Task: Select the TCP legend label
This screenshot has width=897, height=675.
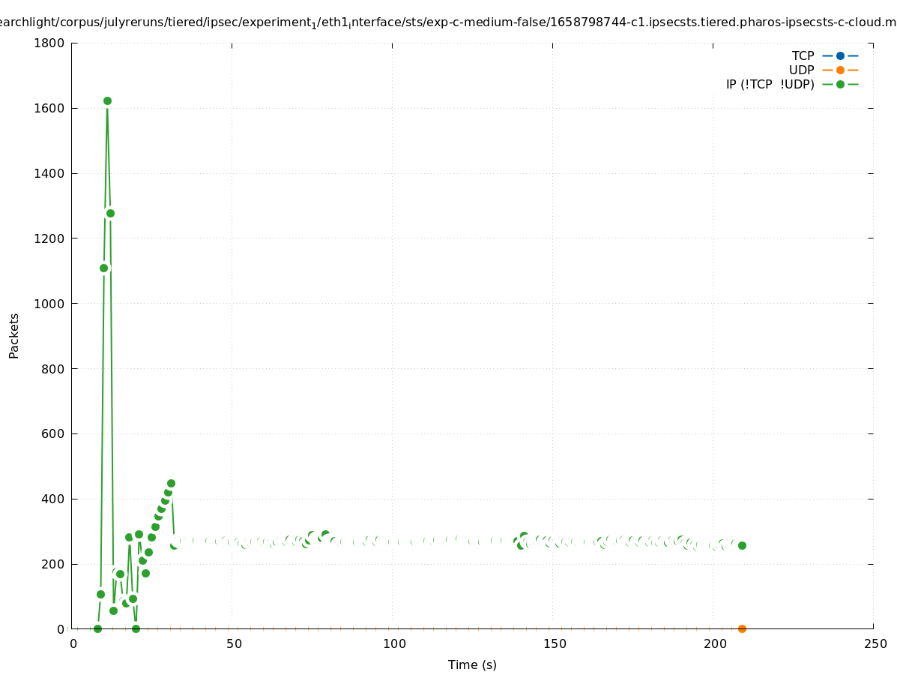Action: [x=803, y=55]
